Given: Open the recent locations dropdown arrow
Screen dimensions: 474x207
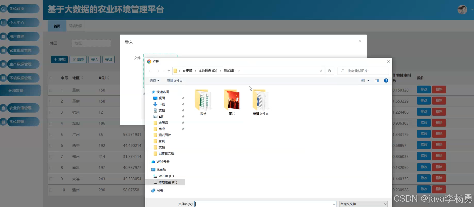Looking at the screenshot, I should [x=164, y=71].
